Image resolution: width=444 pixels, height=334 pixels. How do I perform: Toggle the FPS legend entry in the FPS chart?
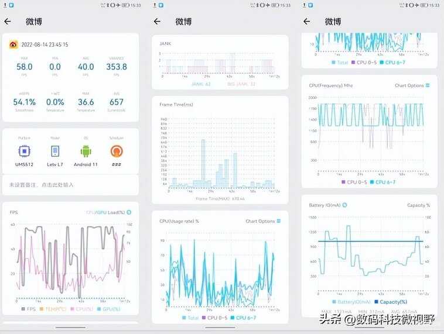[29, 309]
